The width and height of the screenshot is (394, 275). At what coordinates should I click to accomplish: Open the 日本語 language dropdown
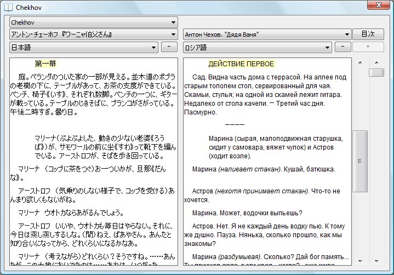click(84, 48)
